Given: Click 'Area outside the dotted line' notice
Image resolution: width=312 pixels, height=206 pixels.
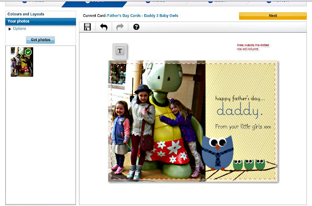Looking at the screenshot, I should click(253, 47).
